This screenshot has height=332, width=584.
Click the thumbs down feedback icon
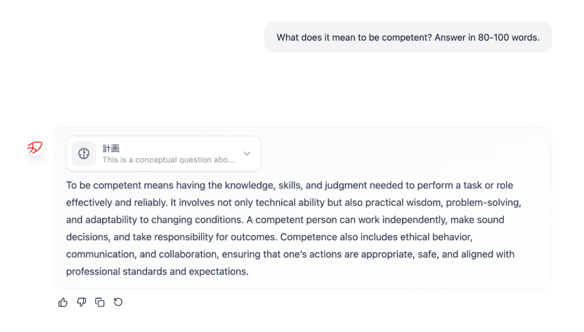pos(82,302)
